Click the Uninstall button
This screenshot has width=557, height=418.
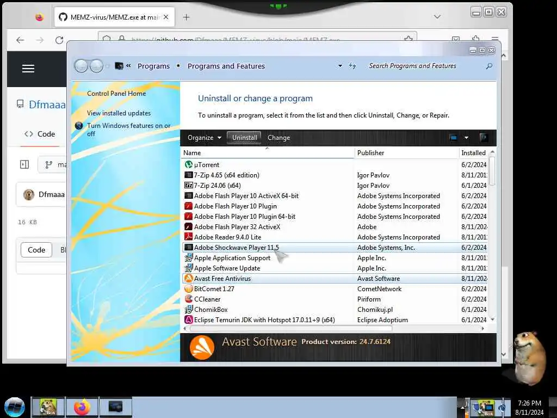(x=244, y=138)
